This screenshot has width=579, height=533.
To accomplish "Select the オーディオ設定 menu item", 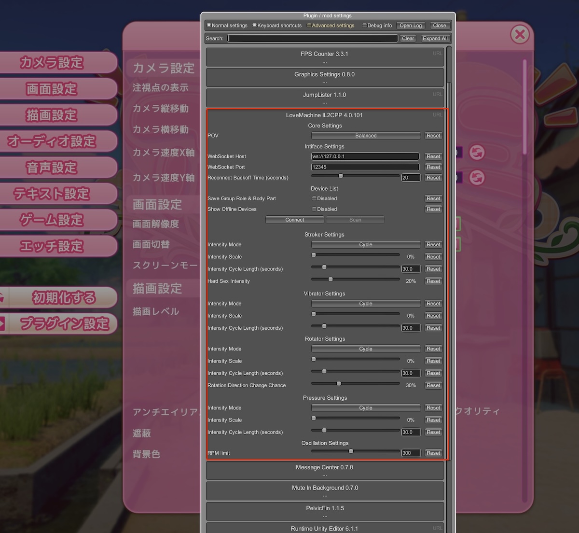I will pos(52,141).
